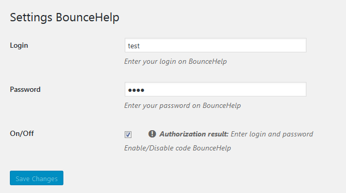Viewport: 346px width, 193px height.
Task: Click the 'Enter your password on BounceHelp' hint
Action: [x=182, y=105]
